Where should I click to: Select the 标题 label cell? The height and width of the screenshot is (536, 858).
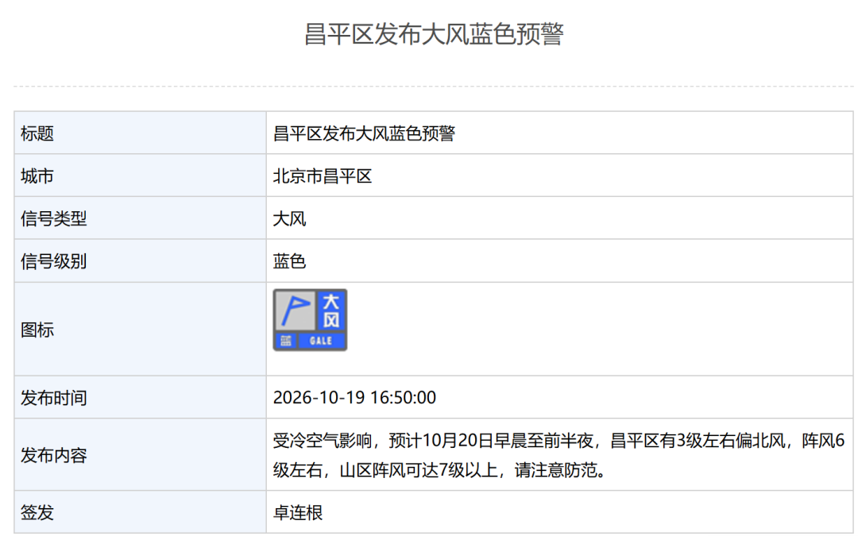click(x=140, y=133)
